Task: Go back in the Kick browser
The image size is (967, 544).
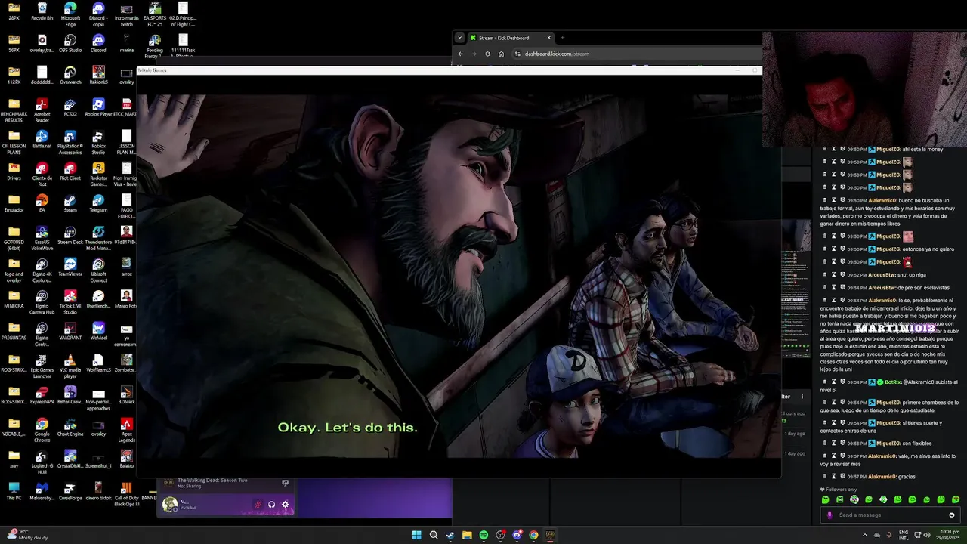Action: tap(460, 54)
